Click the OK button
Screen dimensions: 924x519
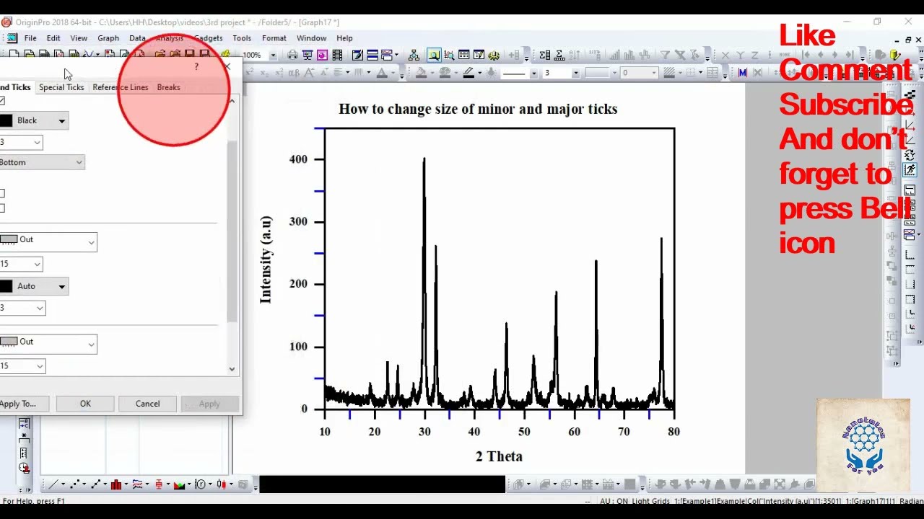[85, 404]
